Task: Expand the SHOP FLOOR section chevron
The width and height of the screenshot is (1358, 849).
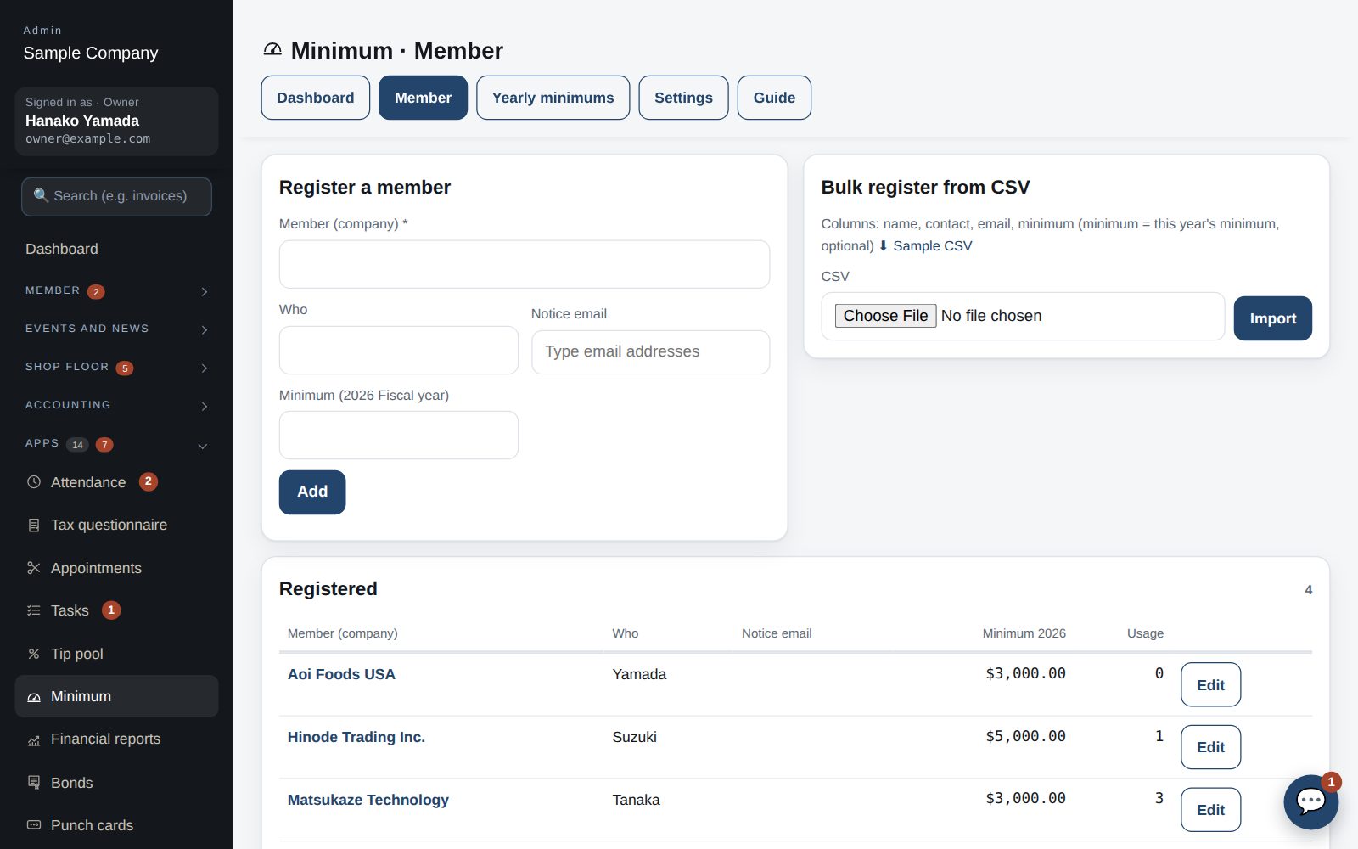Action: point(205,368)
